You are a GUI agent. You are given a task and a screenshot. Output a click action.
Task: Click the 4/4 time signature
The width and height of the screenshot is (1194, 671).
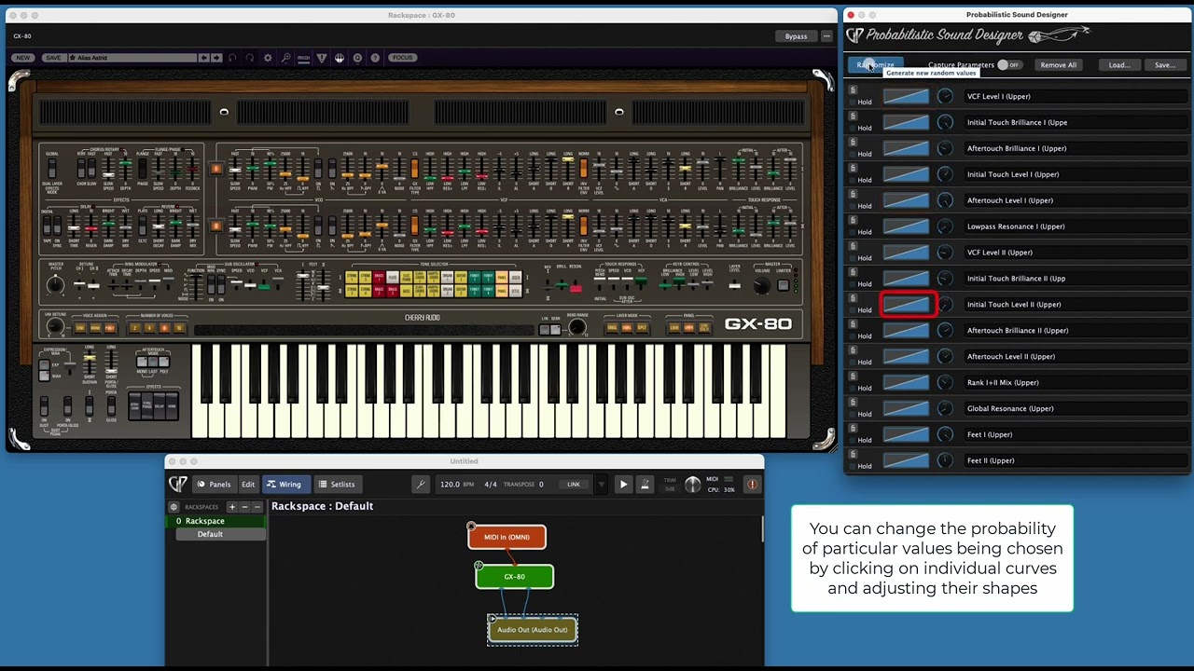(491, 485)
